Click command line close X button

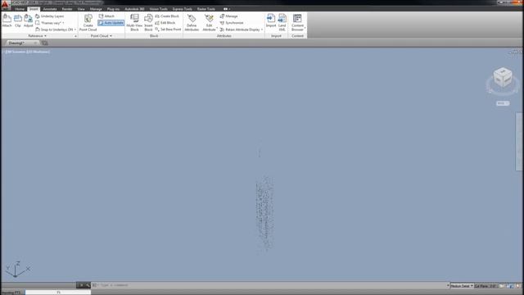80,285
